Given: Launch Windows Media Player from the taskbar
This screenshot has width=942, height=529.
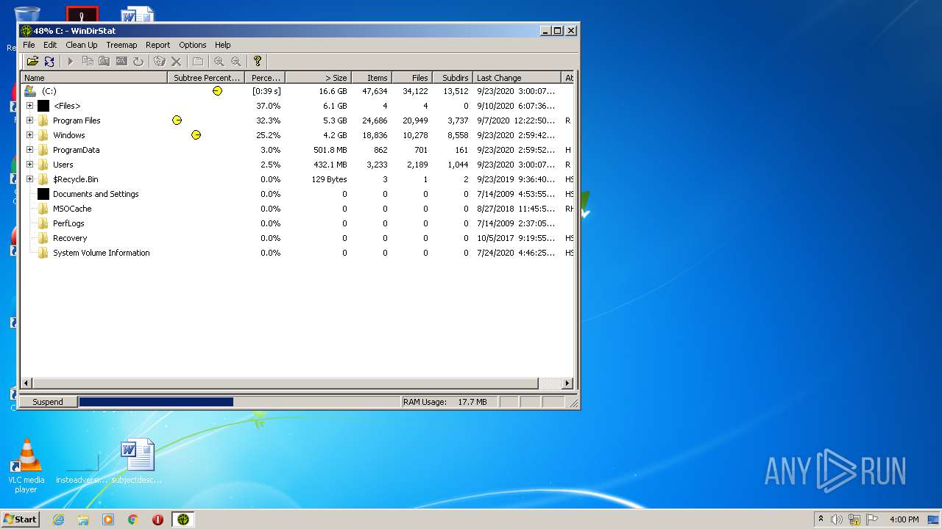Looking at the screenshot, I should tap(108, 519).
